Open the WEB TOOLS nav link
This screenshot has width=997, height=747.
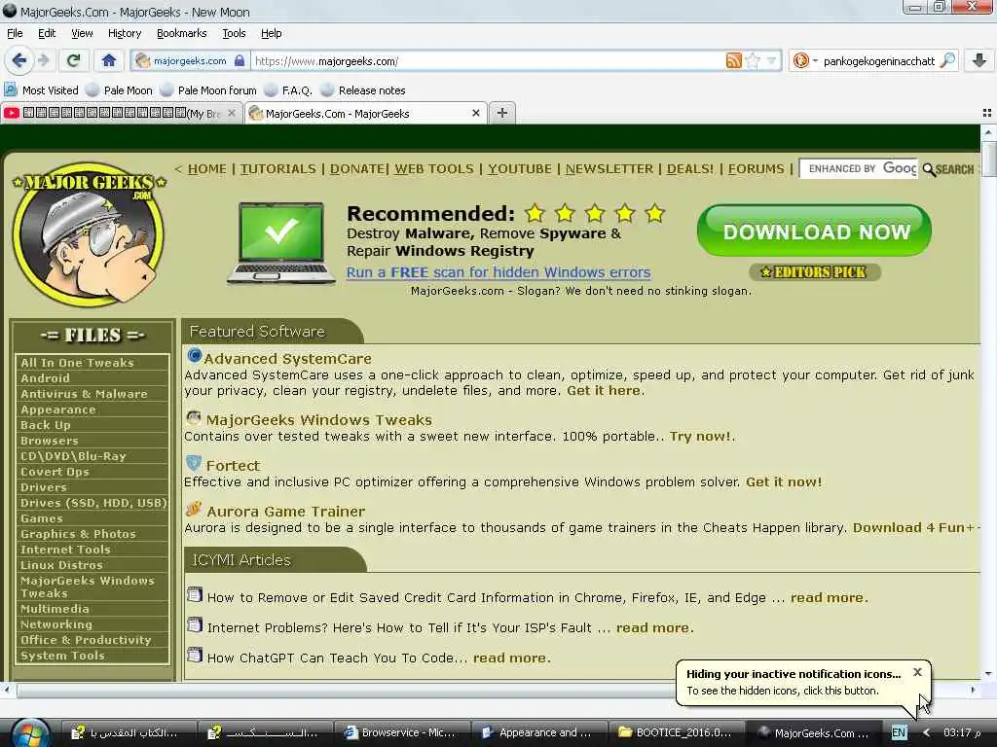(x=433, y=169)
